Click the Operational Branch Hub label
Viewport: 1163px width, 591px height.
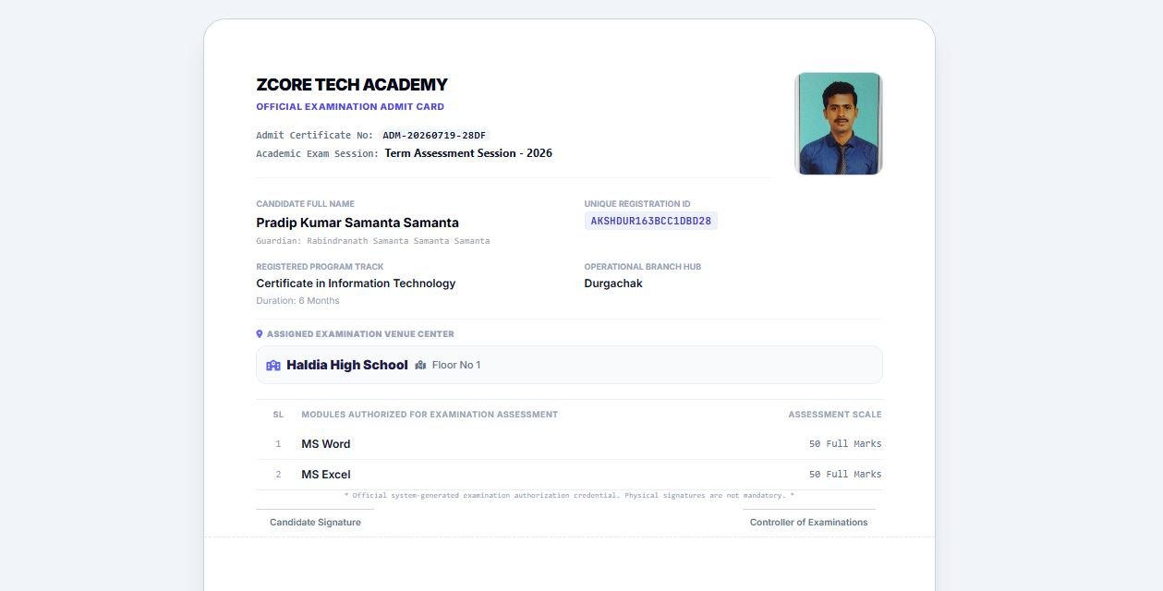click(643, 267)
